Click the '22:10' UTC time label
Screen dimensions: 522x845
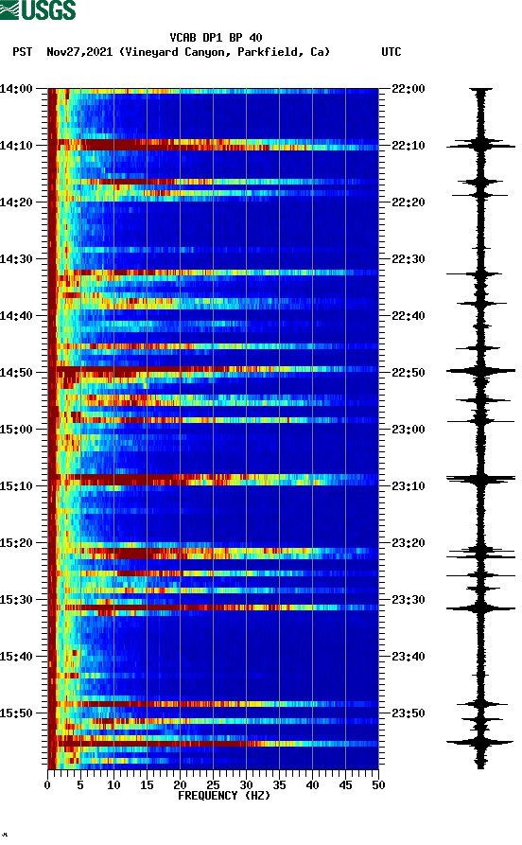[409, 146]
